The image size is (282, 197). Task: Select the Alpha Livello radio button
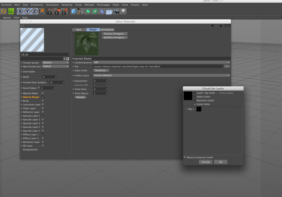[x=195, y=97]
